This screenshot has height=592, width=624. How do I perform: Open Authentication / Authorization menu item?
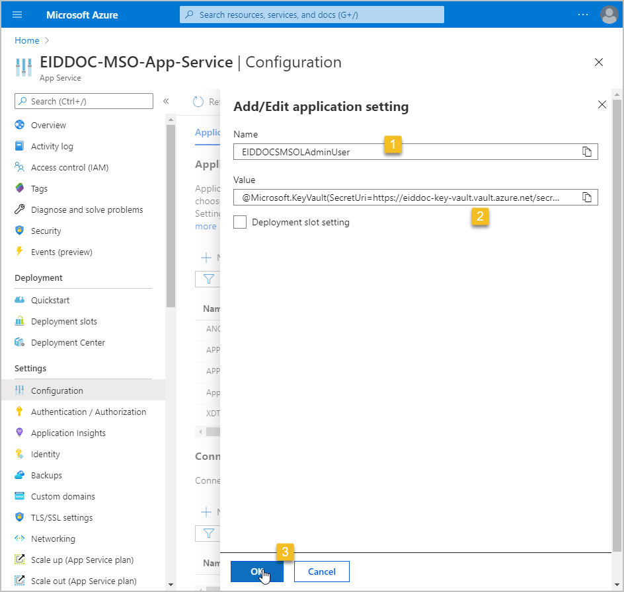(x=89, y=412)
